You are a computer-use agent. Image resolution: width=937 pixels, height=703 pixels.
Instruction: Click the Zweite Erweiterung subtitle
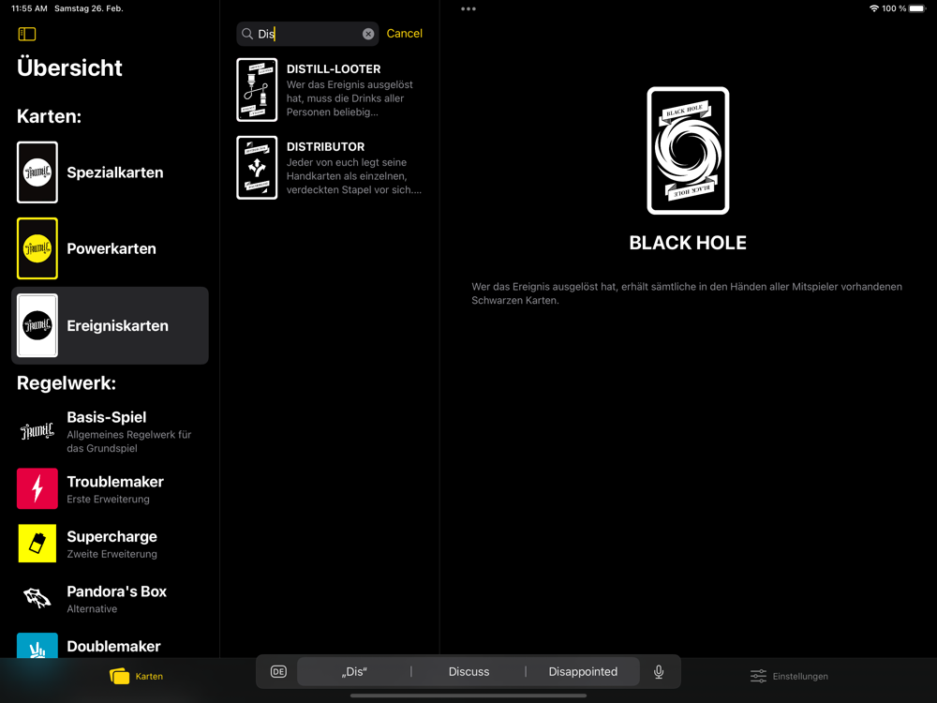coord(112,554)
